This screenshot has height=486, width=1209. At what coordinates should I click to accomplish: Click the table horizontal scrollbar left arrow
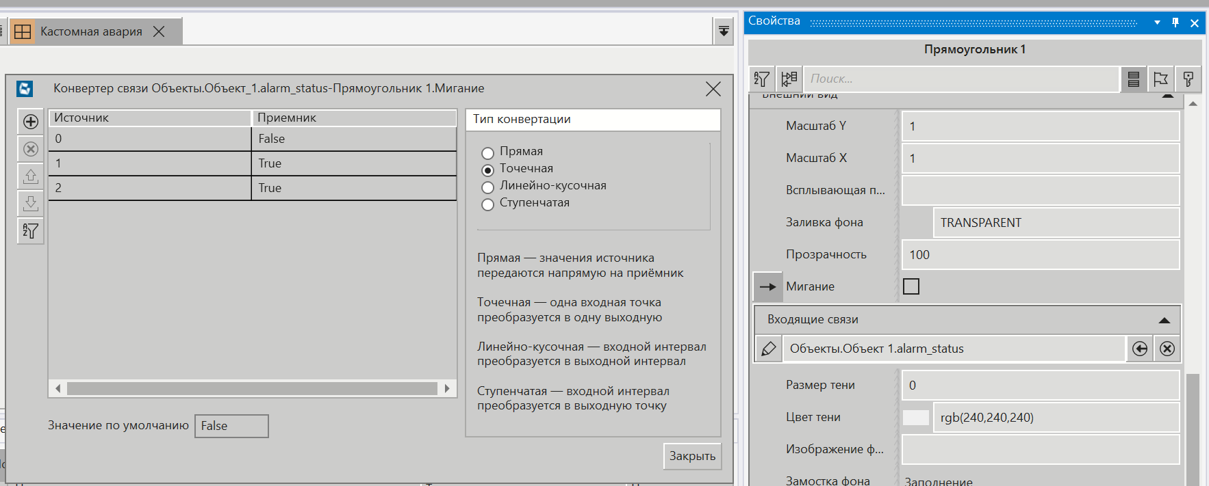[x=58, y=388]
